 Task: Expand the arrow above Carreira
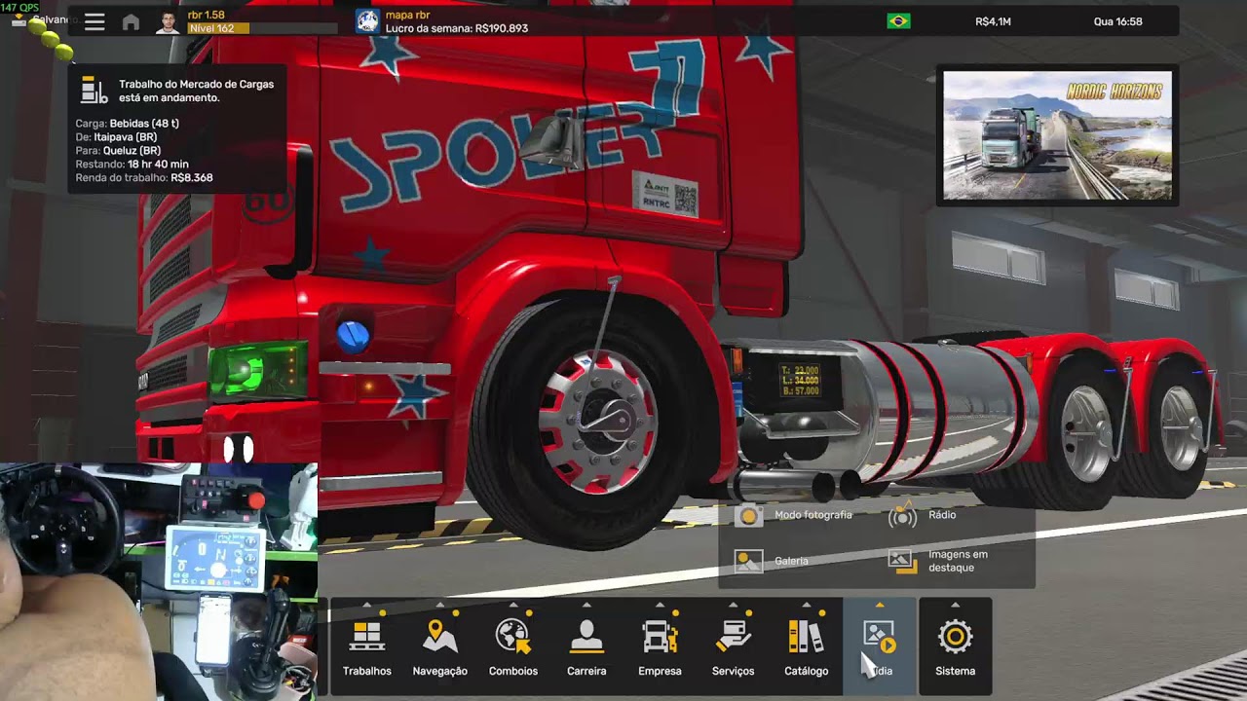(586, 605)
